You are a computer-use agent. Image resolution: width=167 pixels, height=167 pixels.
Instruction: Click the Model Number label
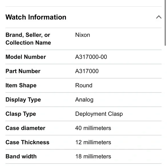pos(26,57)
